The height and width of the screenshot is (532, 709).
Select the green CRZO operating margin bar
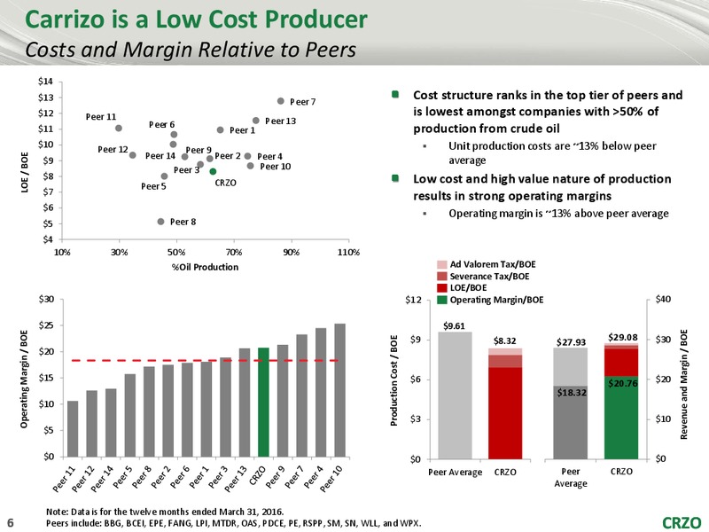pyautogui.click(x=263, y=403)
